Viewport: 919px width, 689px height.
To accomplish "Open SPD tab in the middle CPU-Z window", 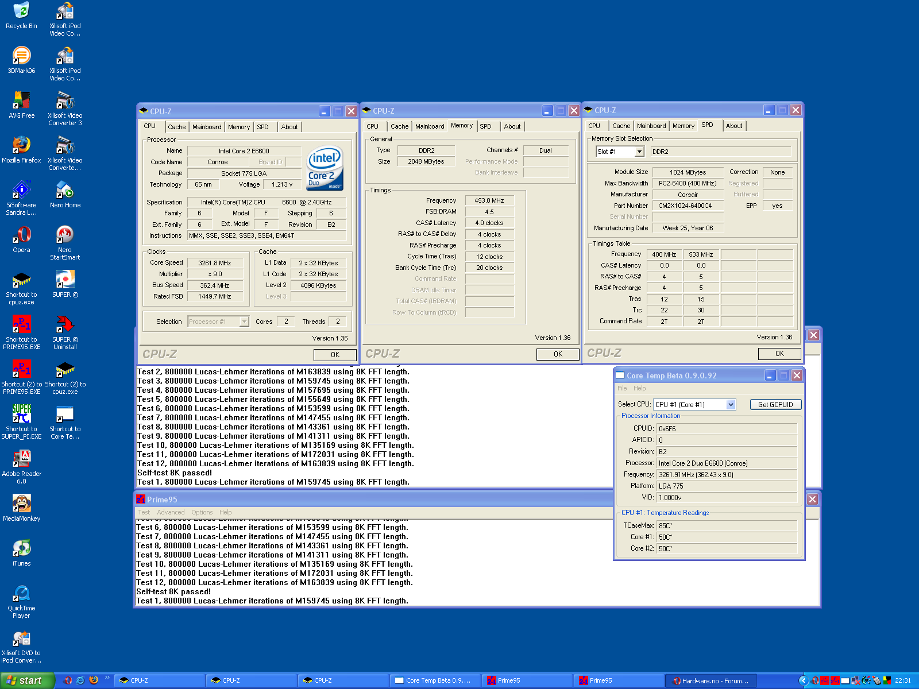I will click(x=485, y=126).
